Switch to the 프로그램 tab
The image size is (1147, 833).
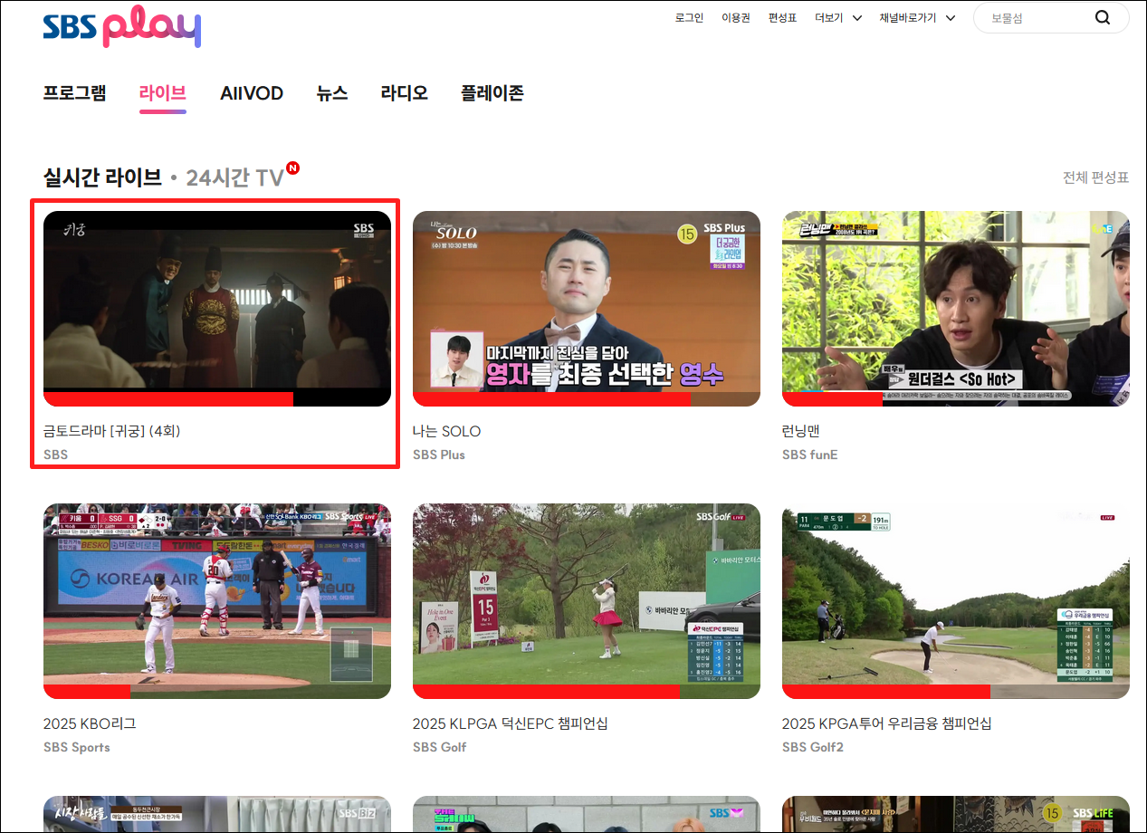74,92
